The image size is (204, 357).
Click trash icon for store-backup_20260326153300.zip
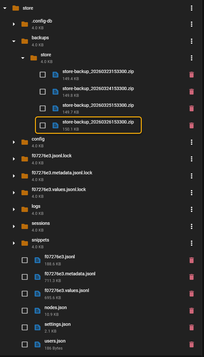[191, 125]
